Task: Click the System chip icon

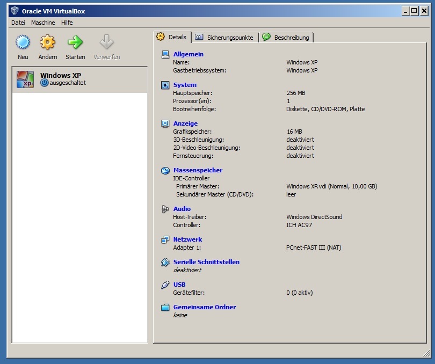Action: point(165,85)
